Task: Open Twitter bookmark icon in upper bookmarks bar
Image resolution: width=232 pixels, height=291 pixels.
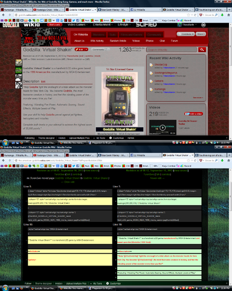Action: pos(74,21)
